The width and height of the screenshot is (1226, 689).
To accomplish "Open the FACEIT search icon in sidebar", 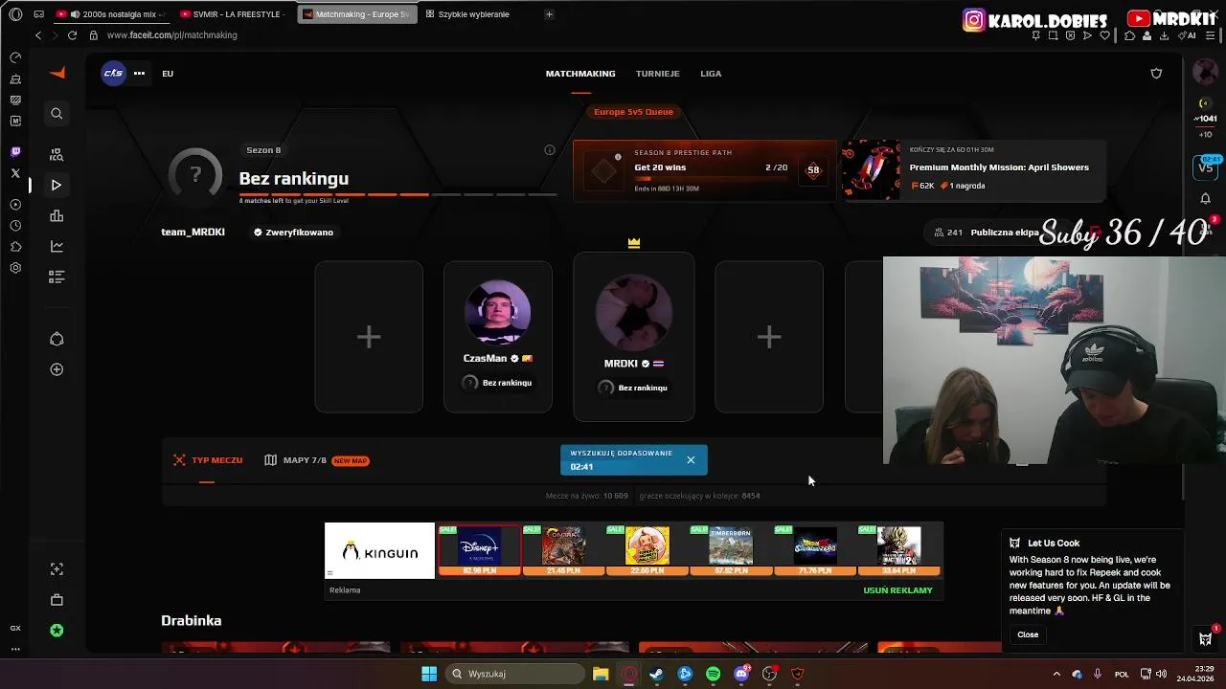I will pyautogui.click(x=57, y=114).
